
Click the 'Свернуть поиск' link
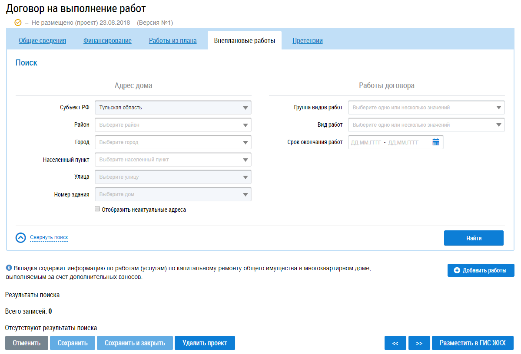(49, 238)
